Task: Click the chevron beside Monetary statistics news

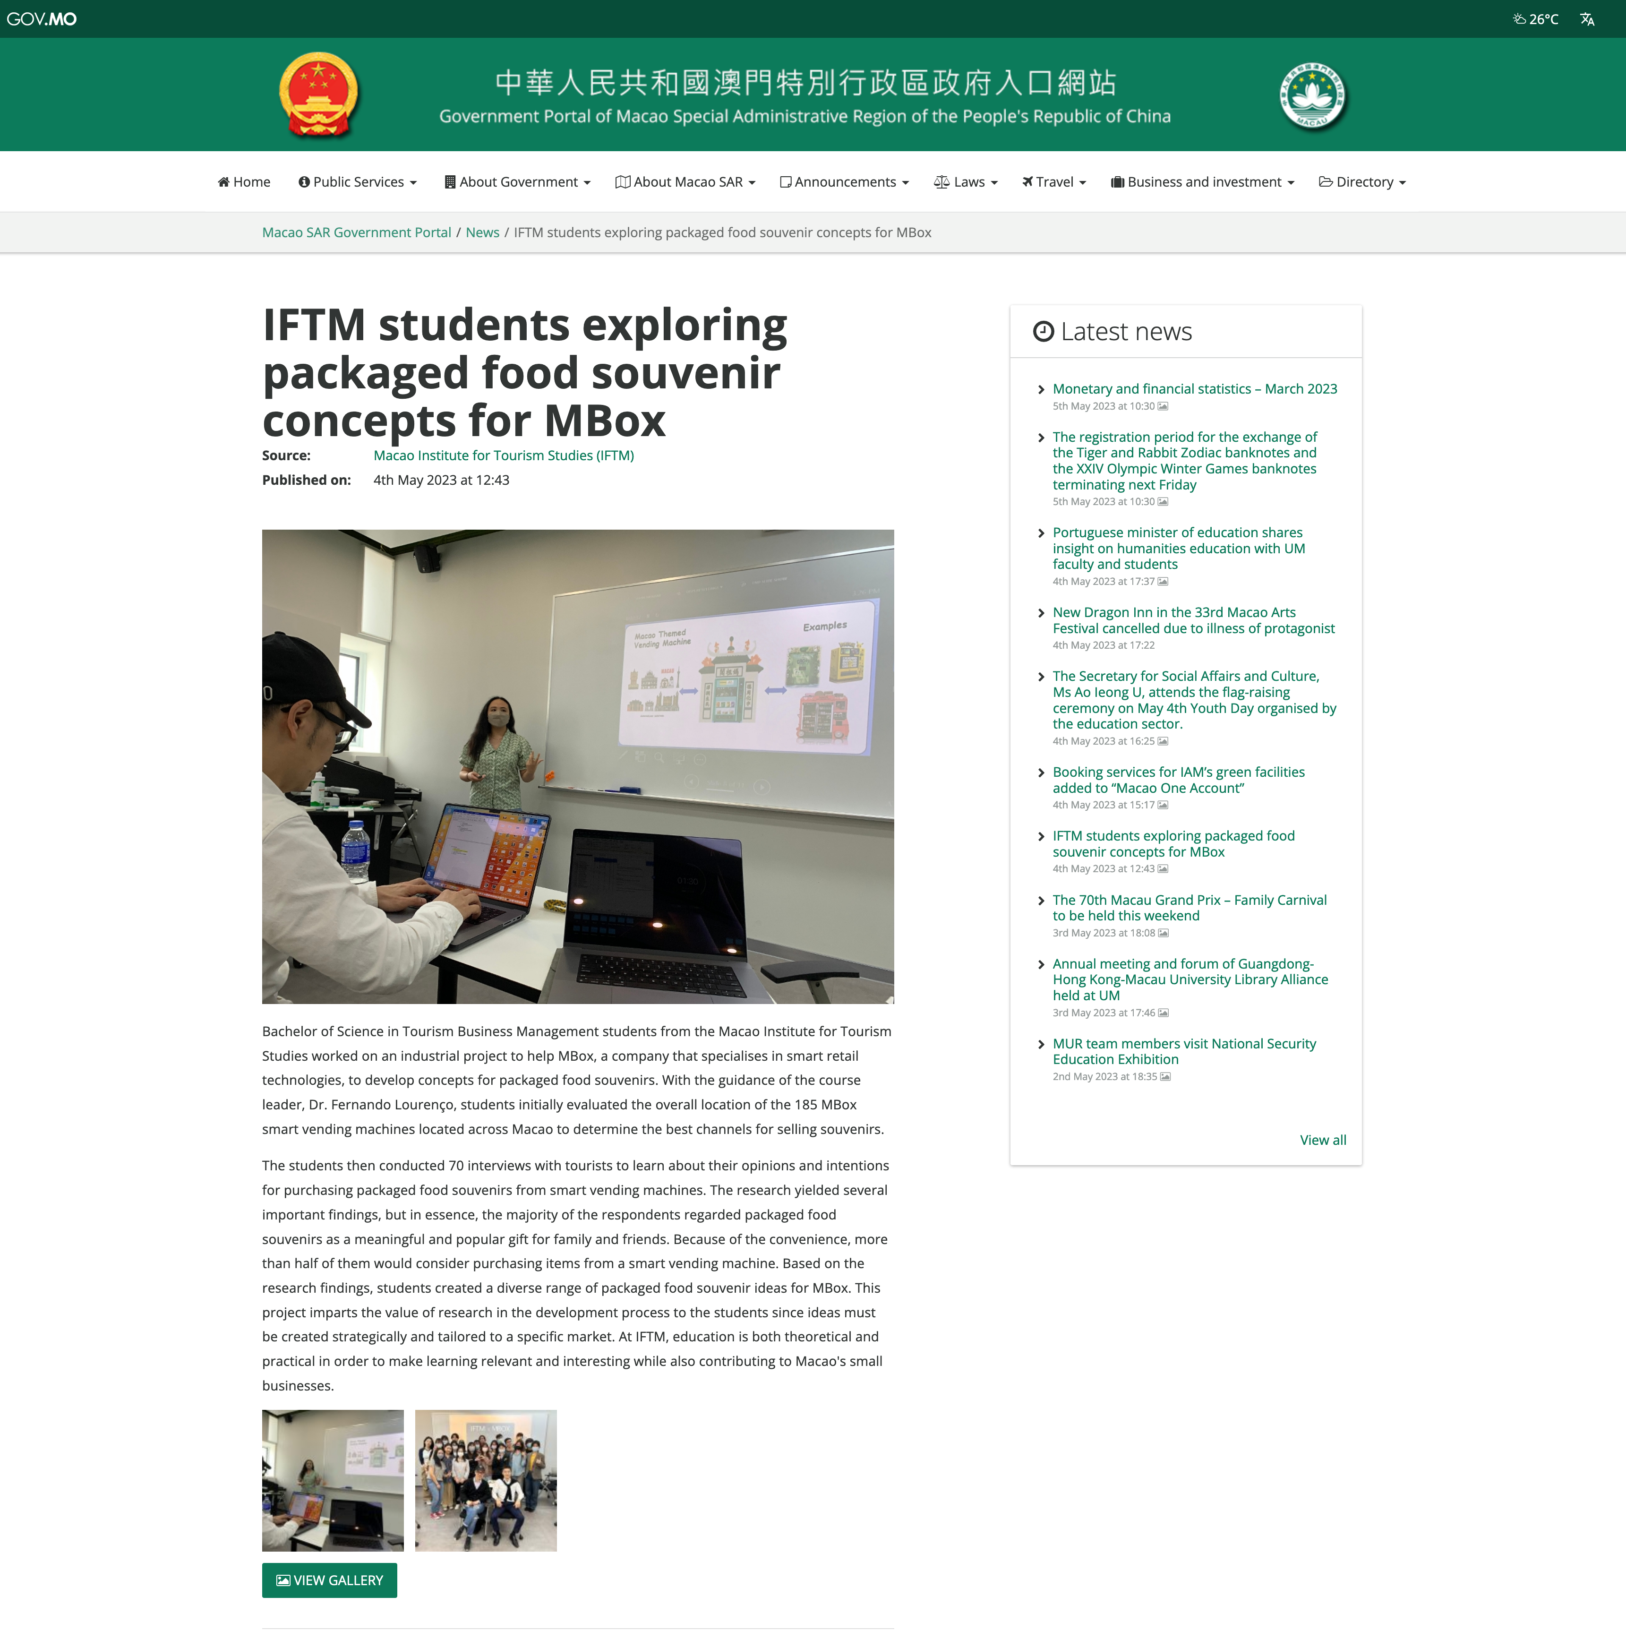Action: click(1041, 390)
